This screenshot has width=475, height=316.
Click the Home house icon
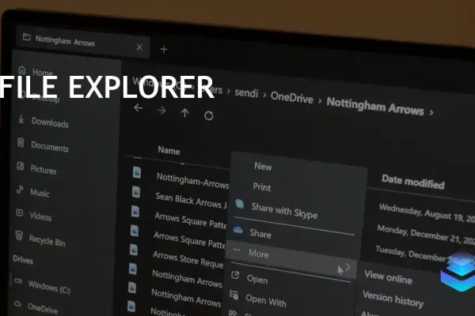pyautogui.click(x=22, y=70)
